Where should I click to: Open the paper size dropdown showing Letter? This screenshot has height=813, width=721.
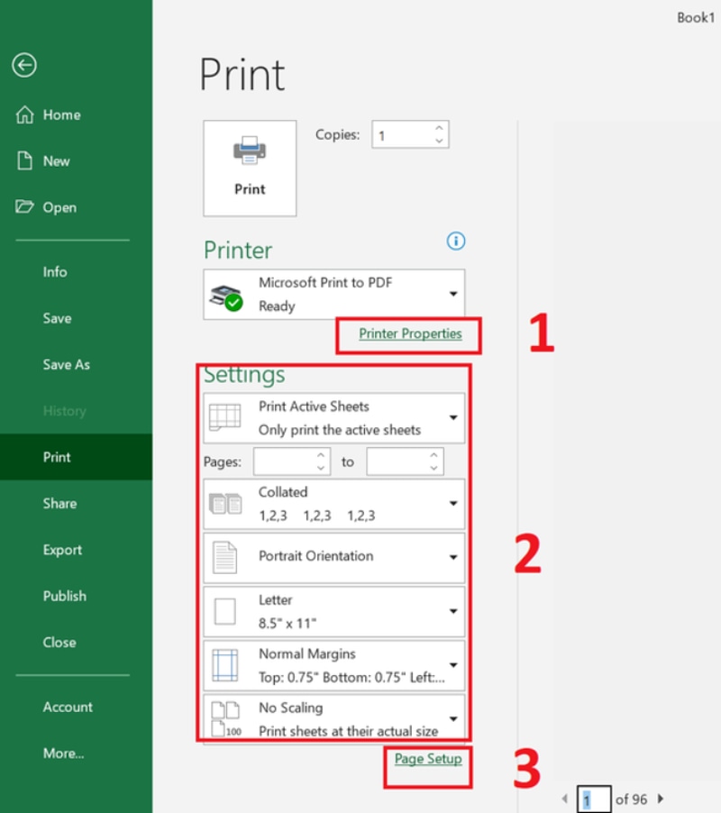point(455,610)
